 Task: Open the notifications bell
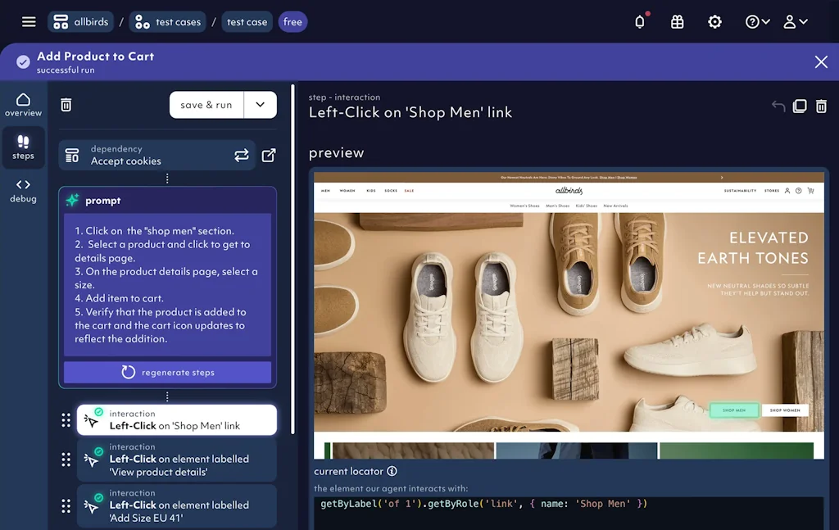click(x=640, y=22)
